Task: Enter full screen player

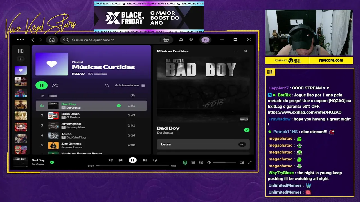Action: (249, 162)
